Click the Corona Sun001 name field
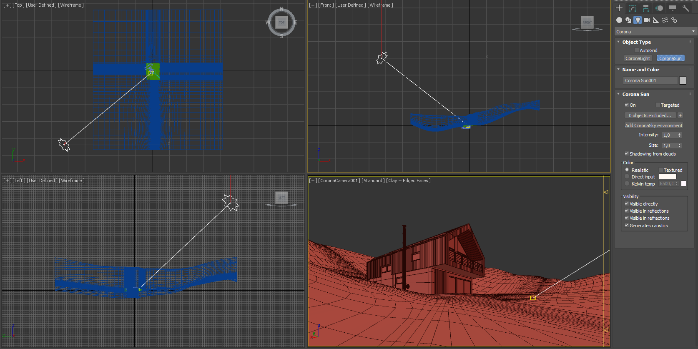Image resolution: width=698 pixels, height=349 pixels. tap(650, 80)
